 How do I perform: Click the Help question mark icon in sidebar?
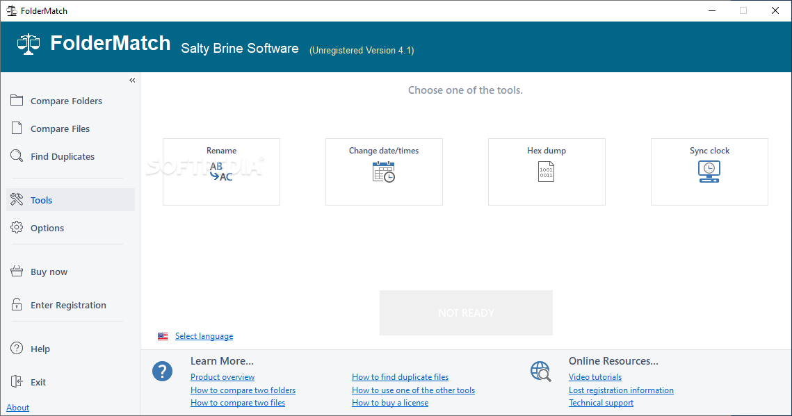(x=17, y=349)
